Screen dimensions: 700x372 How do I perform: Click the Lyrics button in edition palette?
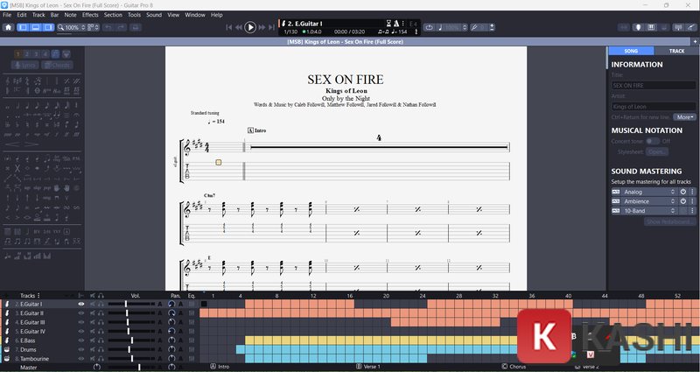click(25, 65)
